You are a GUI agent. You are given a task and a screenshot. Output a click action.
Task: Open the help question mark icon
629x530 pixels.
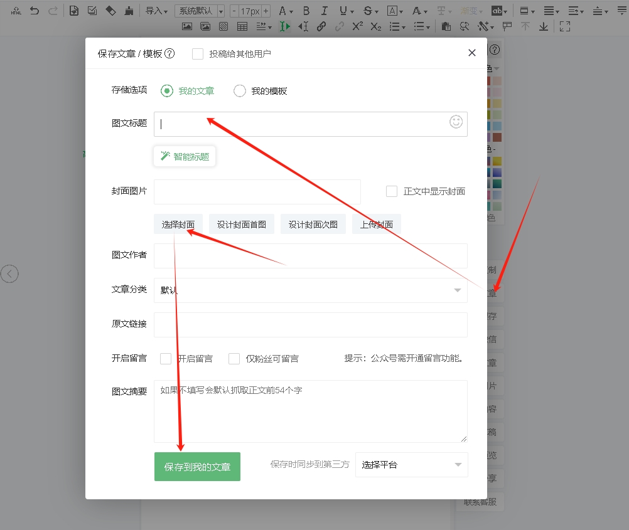(x=169, y=54)
